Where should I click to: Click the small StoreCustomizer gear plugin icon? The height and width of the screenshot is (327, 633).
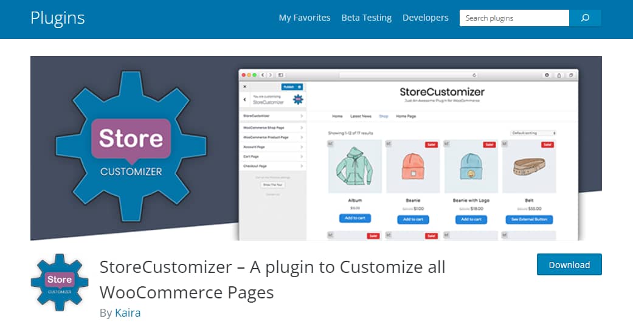(60, 282)
